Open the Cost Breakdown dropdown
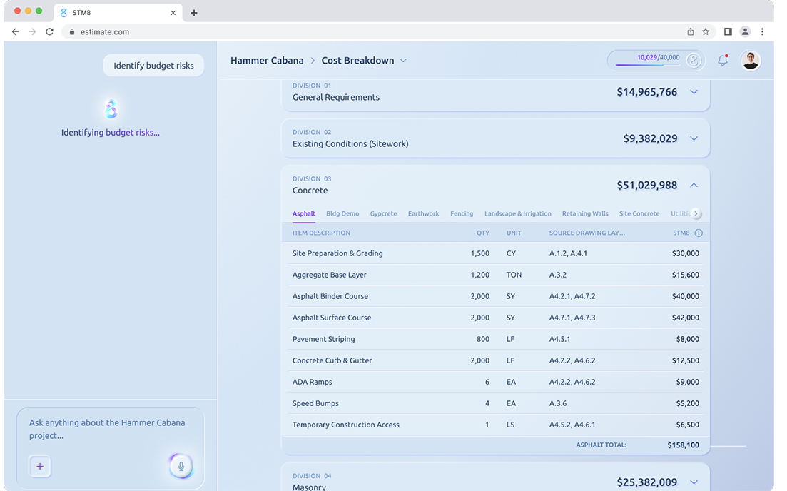Screen dimensions: 787x491 pos(403,61)
